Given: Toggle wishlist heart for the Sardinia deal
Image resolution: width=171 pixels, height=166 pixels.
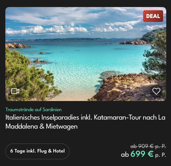Looking at the screenshot, I should (x=156, y=91).
